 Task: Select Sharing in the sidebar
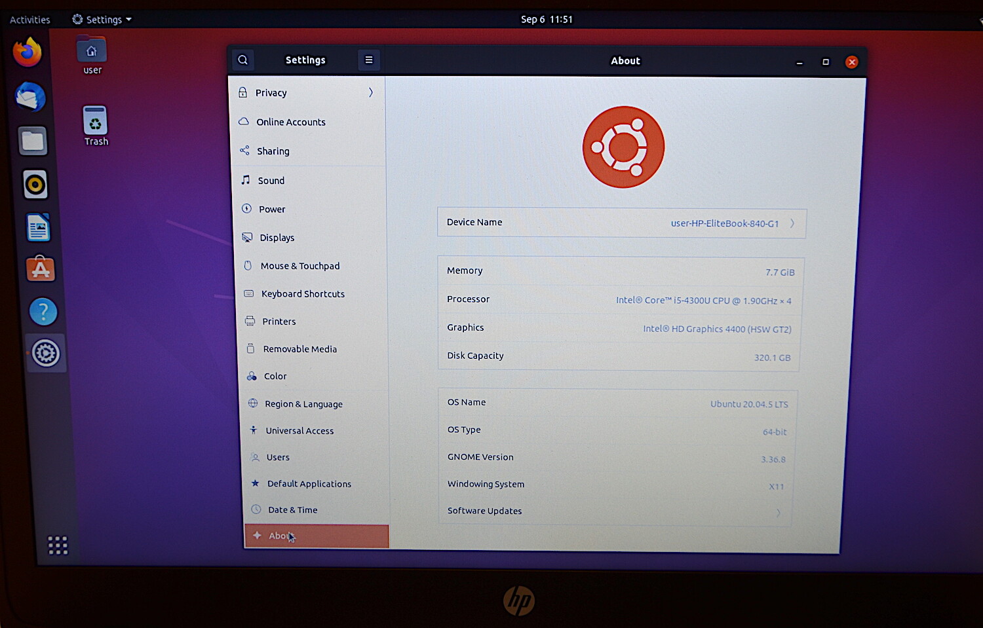pyautogui.click(x=308, y=151)
